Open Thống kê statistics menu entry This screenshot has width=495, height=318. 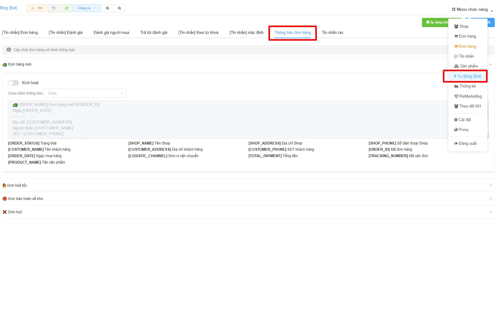(465, 86)
